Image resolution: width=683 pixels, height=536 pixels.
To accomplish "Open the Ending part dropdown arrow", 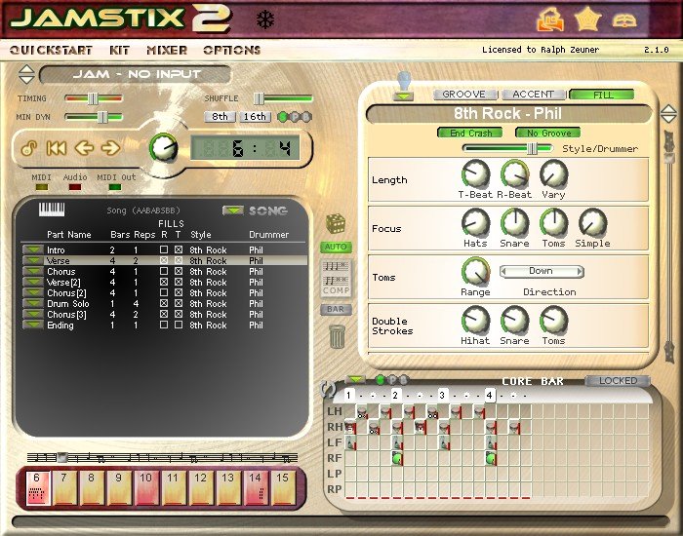I will 32,325.
